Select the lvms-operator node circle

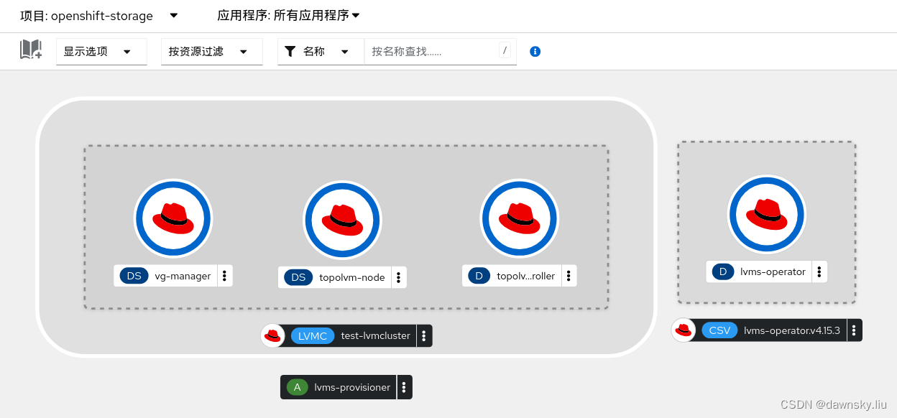[x=767, y=215]
